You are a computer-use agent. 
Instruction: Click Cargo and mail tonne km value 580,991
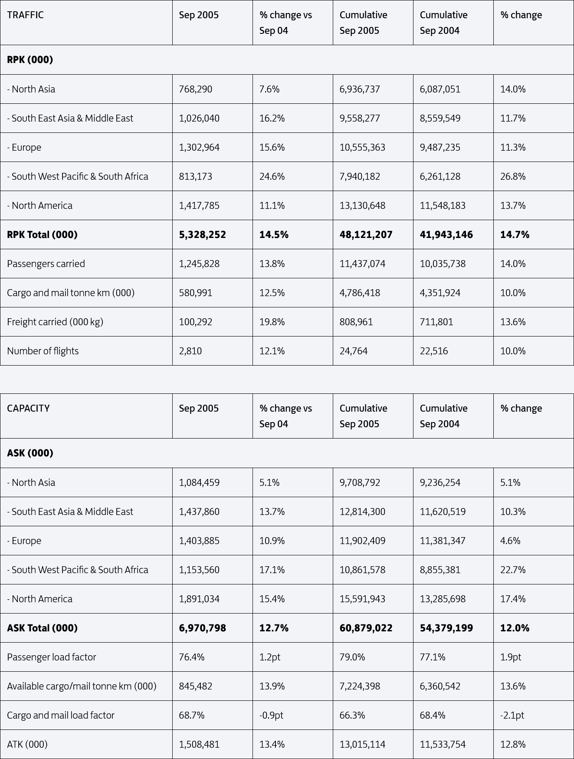coord(196,293)
